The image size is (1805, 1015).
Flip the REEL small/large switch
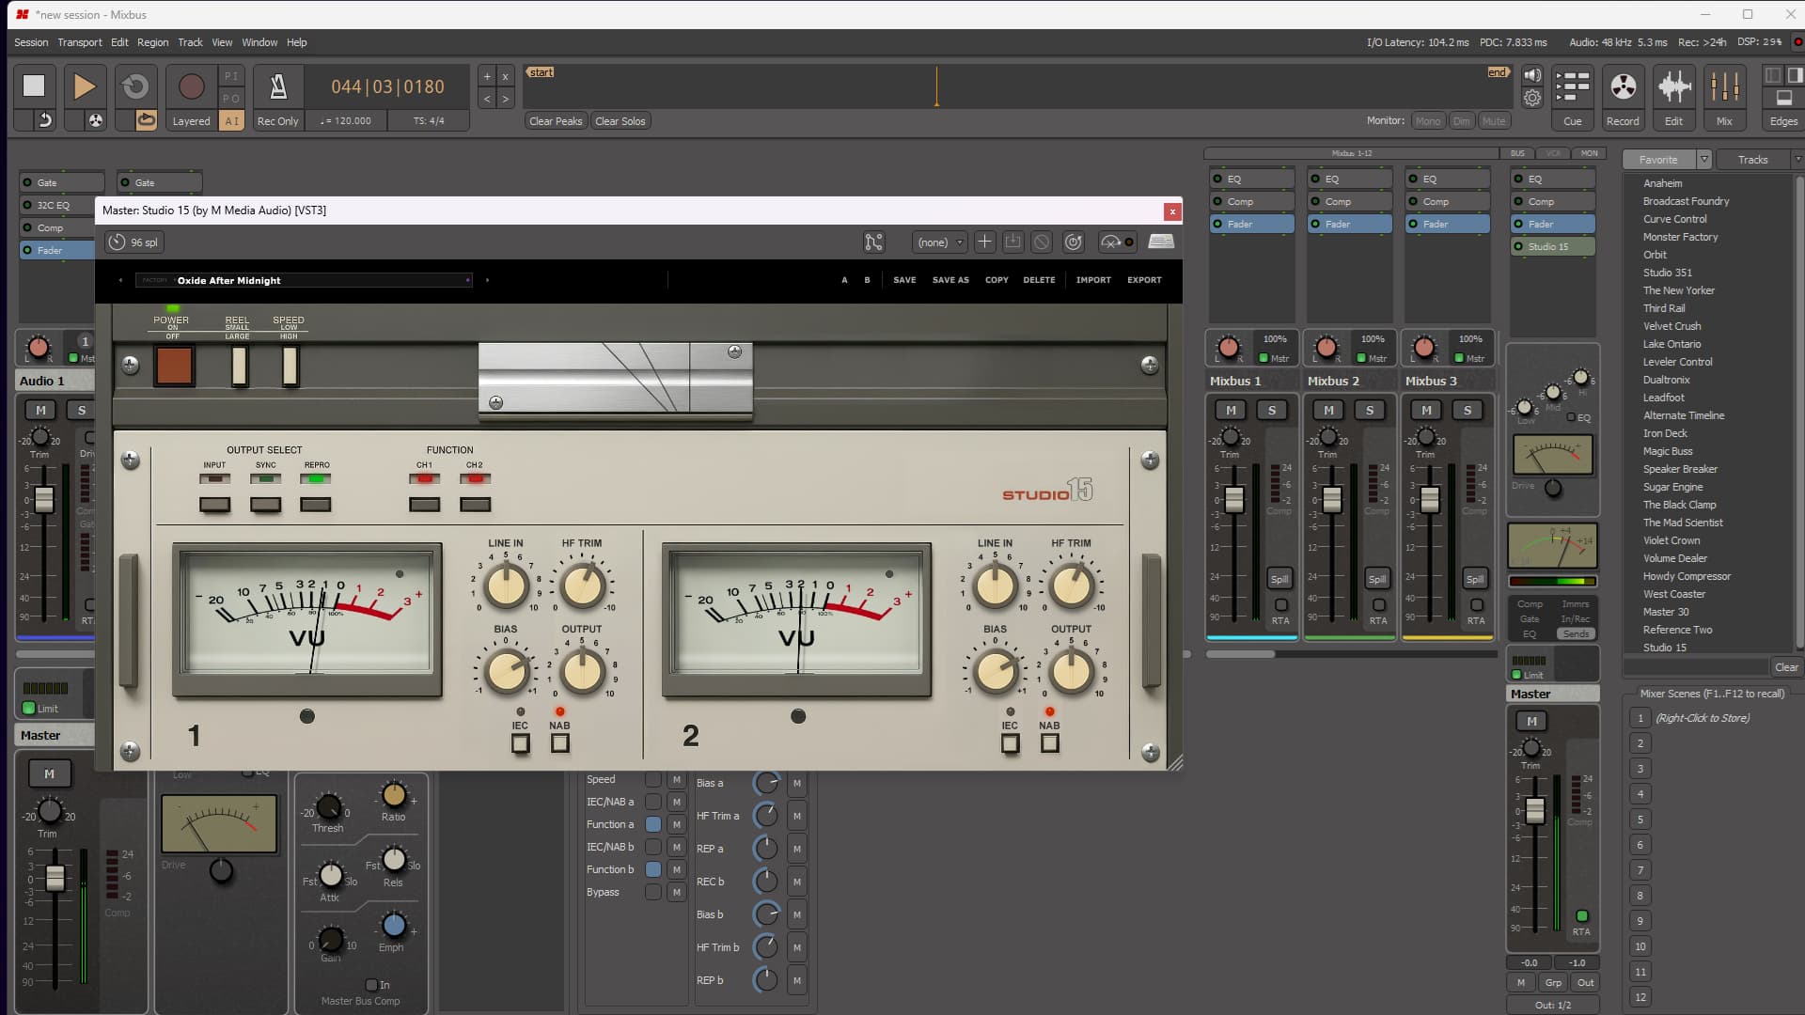coord(240,366)
